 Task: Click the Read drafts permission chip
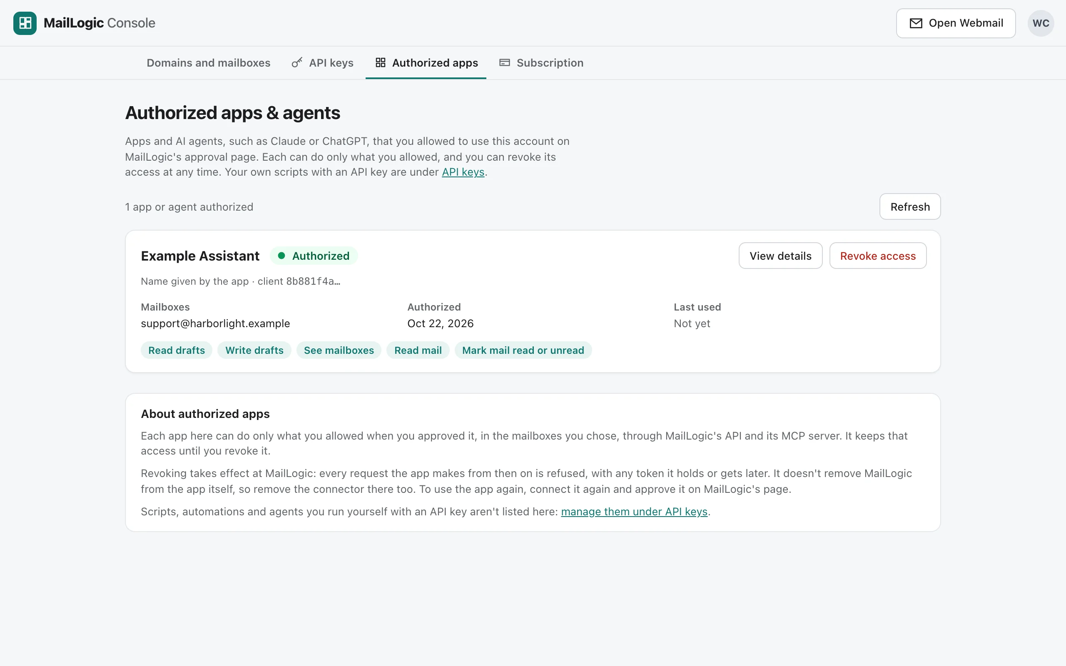177,350
